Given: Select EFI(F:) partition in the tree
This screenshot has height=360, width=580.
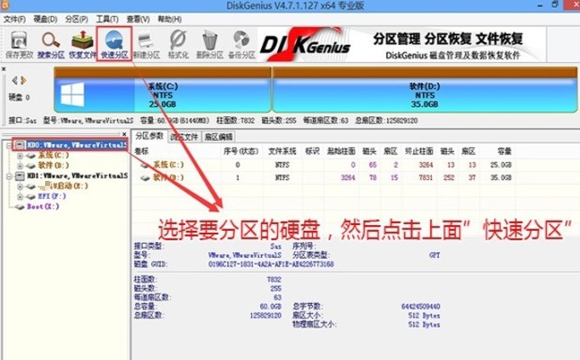Looking at the screenshot, I should 52,196.
